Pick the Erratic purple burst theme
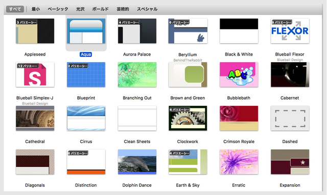Viewport: 327px width, 195px height. tap(239, 162)
